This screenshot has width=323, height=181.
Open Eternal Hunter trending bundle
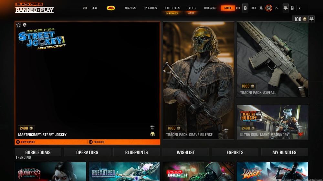50,172
